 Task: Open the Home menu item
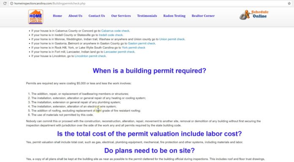(57, 16)
